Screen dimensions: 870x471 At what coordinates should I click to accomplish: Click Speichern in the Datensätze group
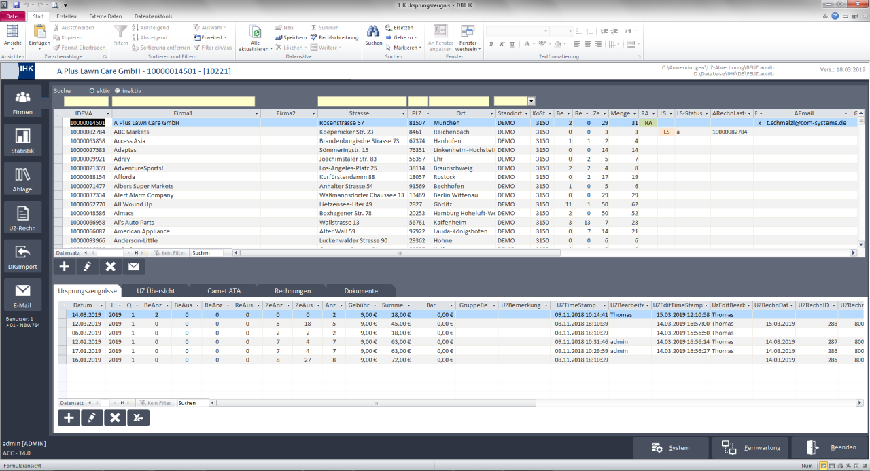click(x=291, y=38)
